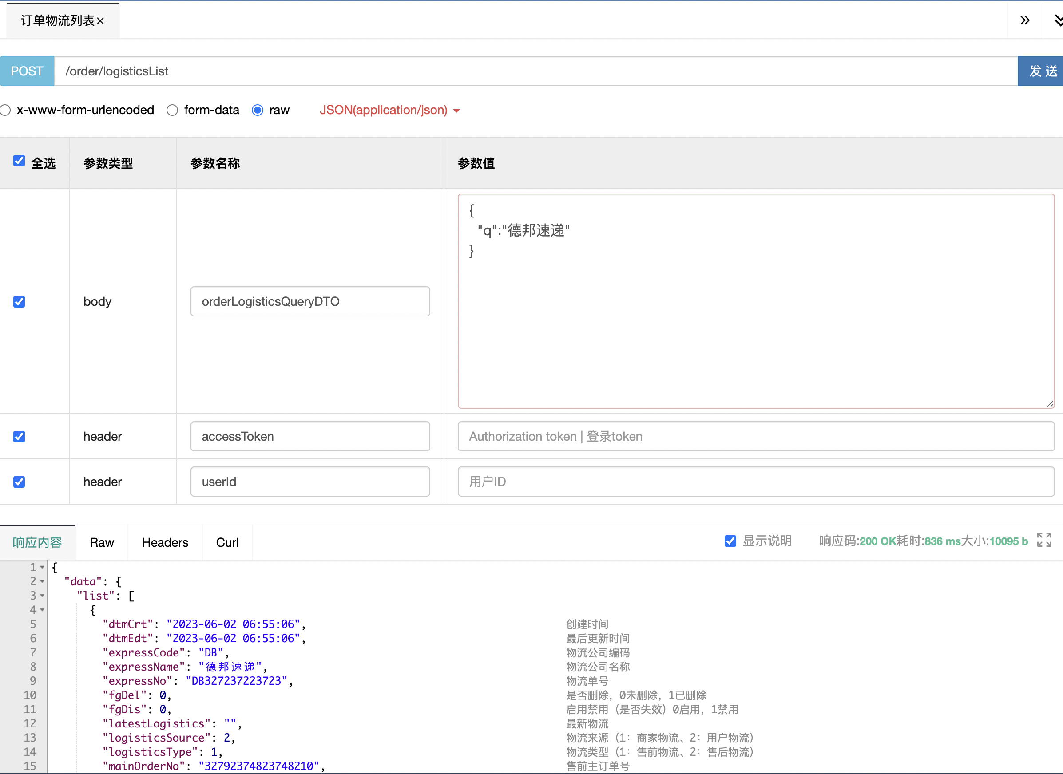Click the JSON body textarea
Image resolution: width=1063 pixels, height=774 pixels.
pos(756,301)
